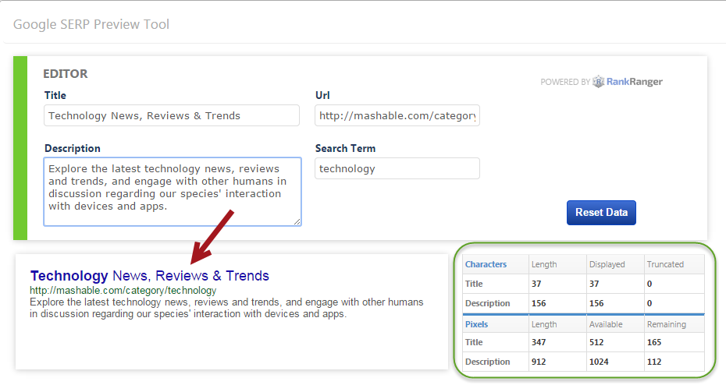This screenshot has height=385, width=726.
Task: Click the Url input field
Action: click(x=397, y=115)
